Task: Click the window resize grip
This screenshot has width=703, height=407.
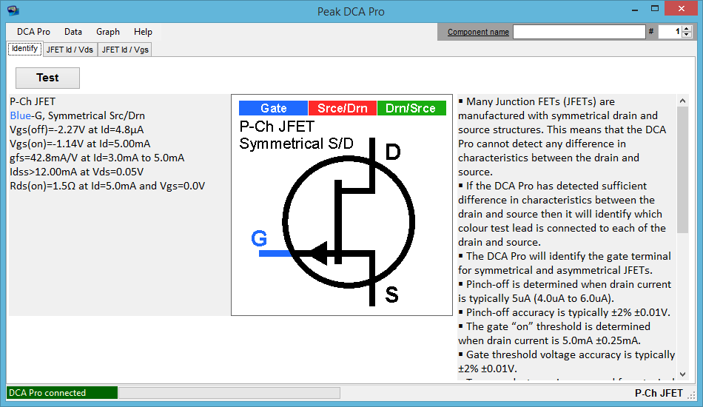Action: pos(692,395)
